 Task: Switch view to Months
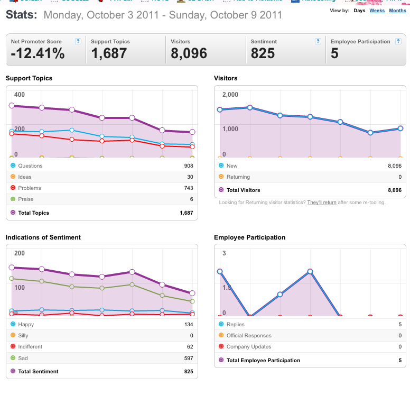coord(397,11)
